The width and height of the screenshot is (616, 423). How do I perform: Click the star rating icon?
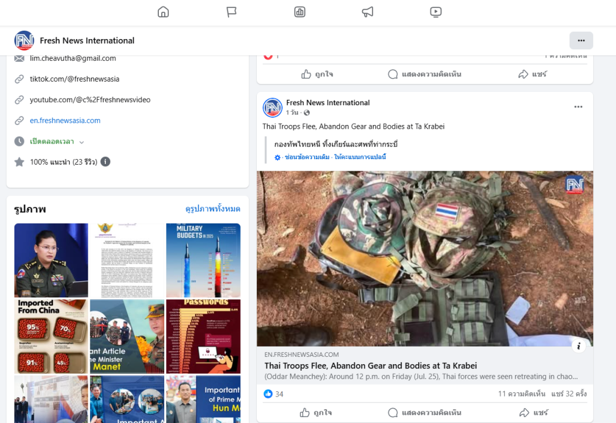click(x=19, y=162)
